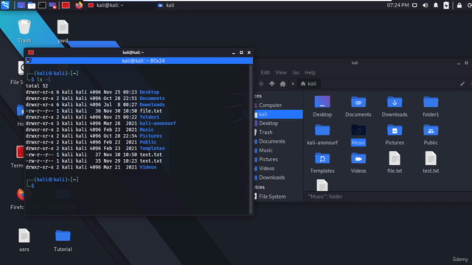Select the kali-anonsurf folder in file view
472x265 pixels.
click(x=322, y=135)
